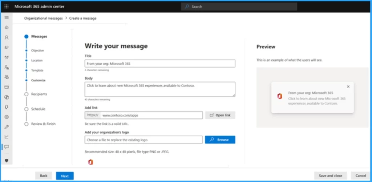
Task: Jump to the Objective step
Action: (37, 50)
